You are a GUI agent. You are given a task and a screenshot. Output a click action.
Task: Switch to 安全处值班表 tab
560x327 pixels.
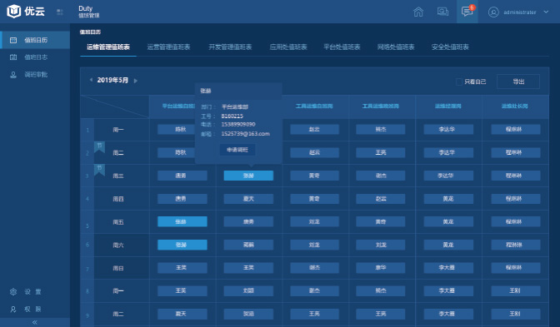tap(450, 47)
